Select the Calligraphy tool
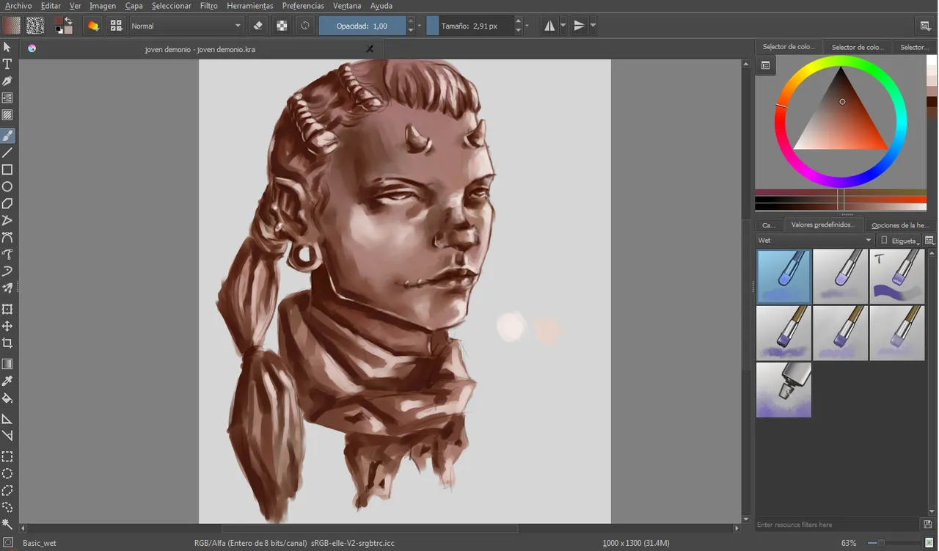 click(7, 81)
